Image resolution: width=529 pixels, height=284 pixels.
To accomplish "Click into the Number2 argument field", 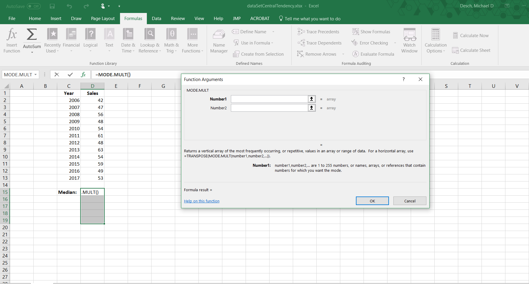I will (x=269, y=108).
